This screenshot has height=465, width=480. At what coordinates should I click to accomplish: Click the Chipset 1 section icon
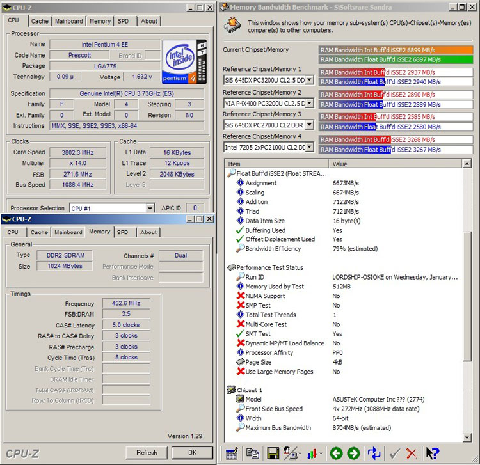231,390
